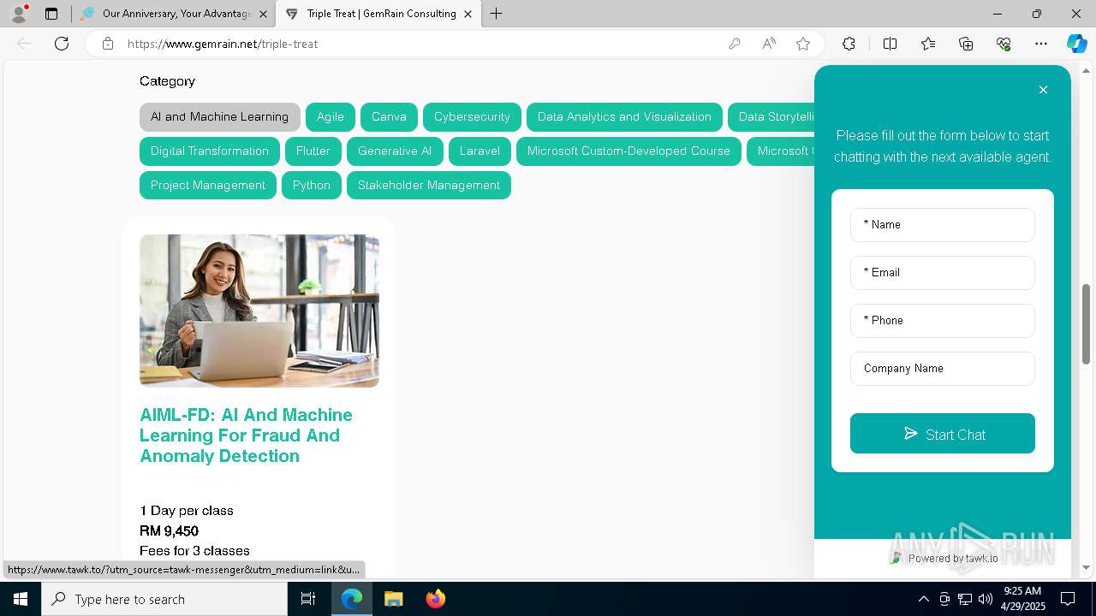Open the Windows Start menu
Screen dimensions: 1096x616
tap(21, 599)
